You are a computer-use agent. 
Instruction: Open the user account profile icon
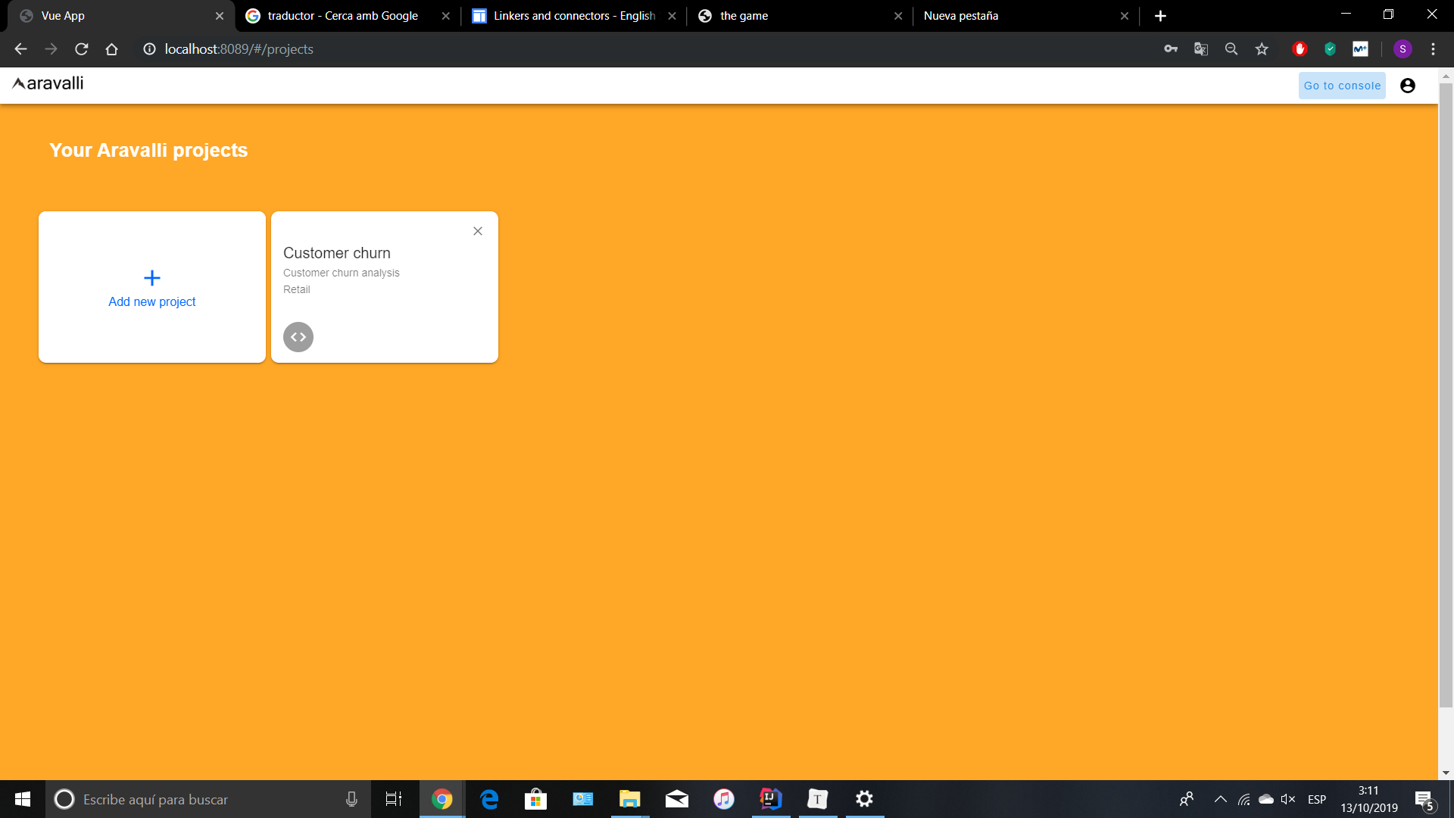point(1407,86)
